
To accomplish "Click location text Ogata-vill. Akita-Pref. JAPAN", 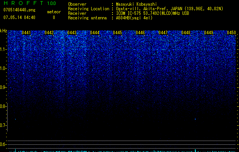I will [149, 9].
